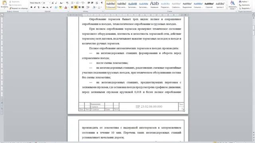
Task: Expand the font color arrow
Action: (x=68, y=7)
